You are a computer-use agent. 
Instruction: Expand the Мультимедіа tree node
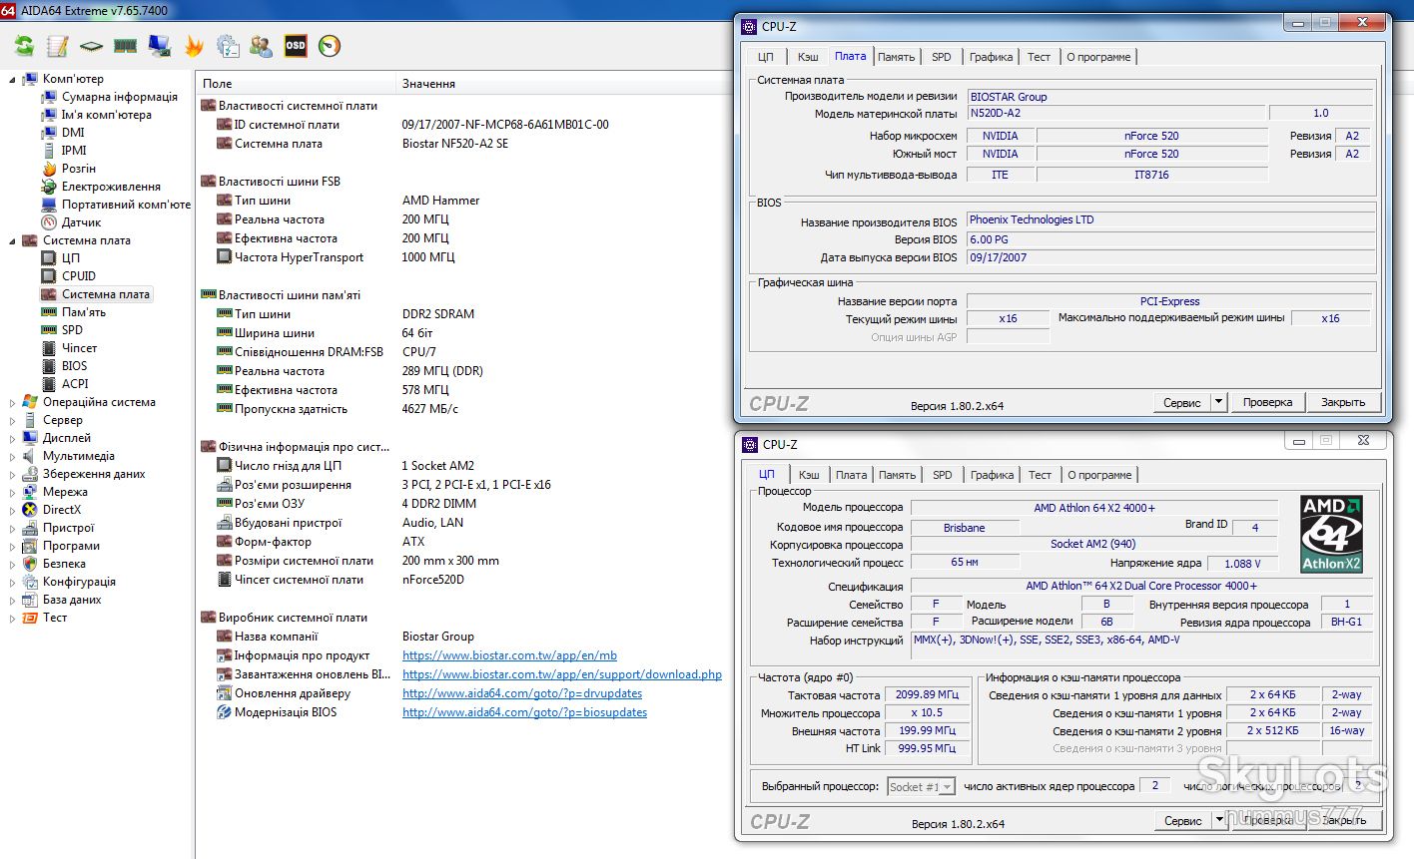(13, 457)
